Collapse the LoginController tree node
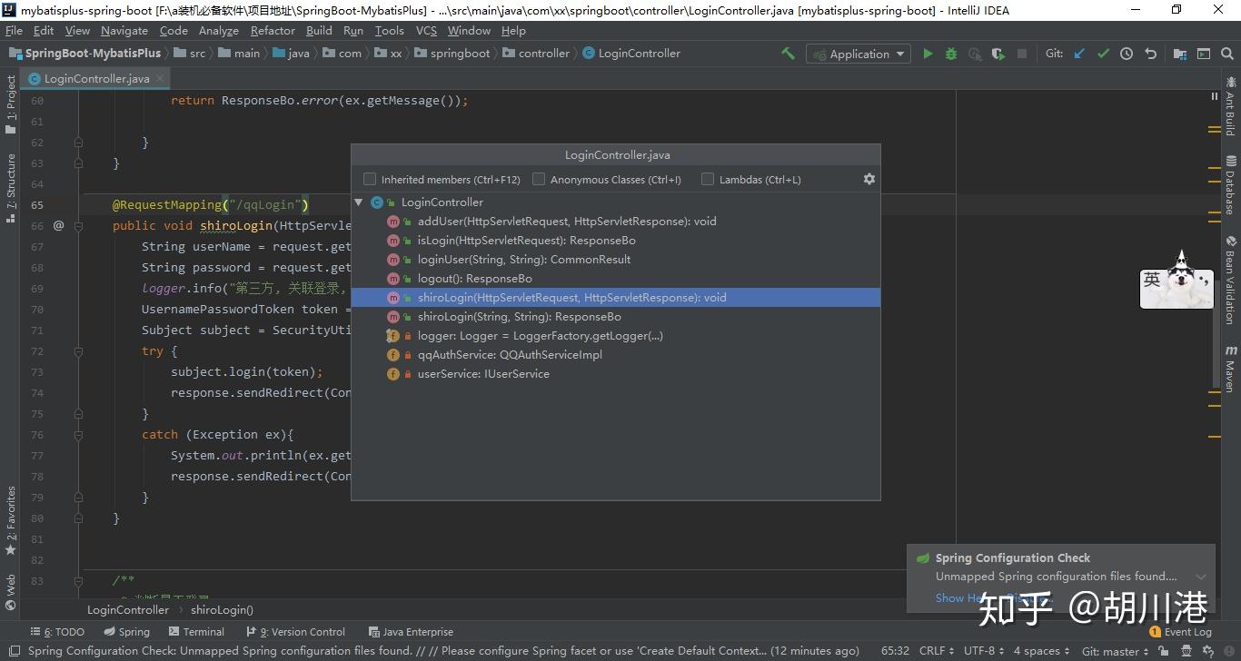The height and width of the screenshot is (661, 1241). 359,202
